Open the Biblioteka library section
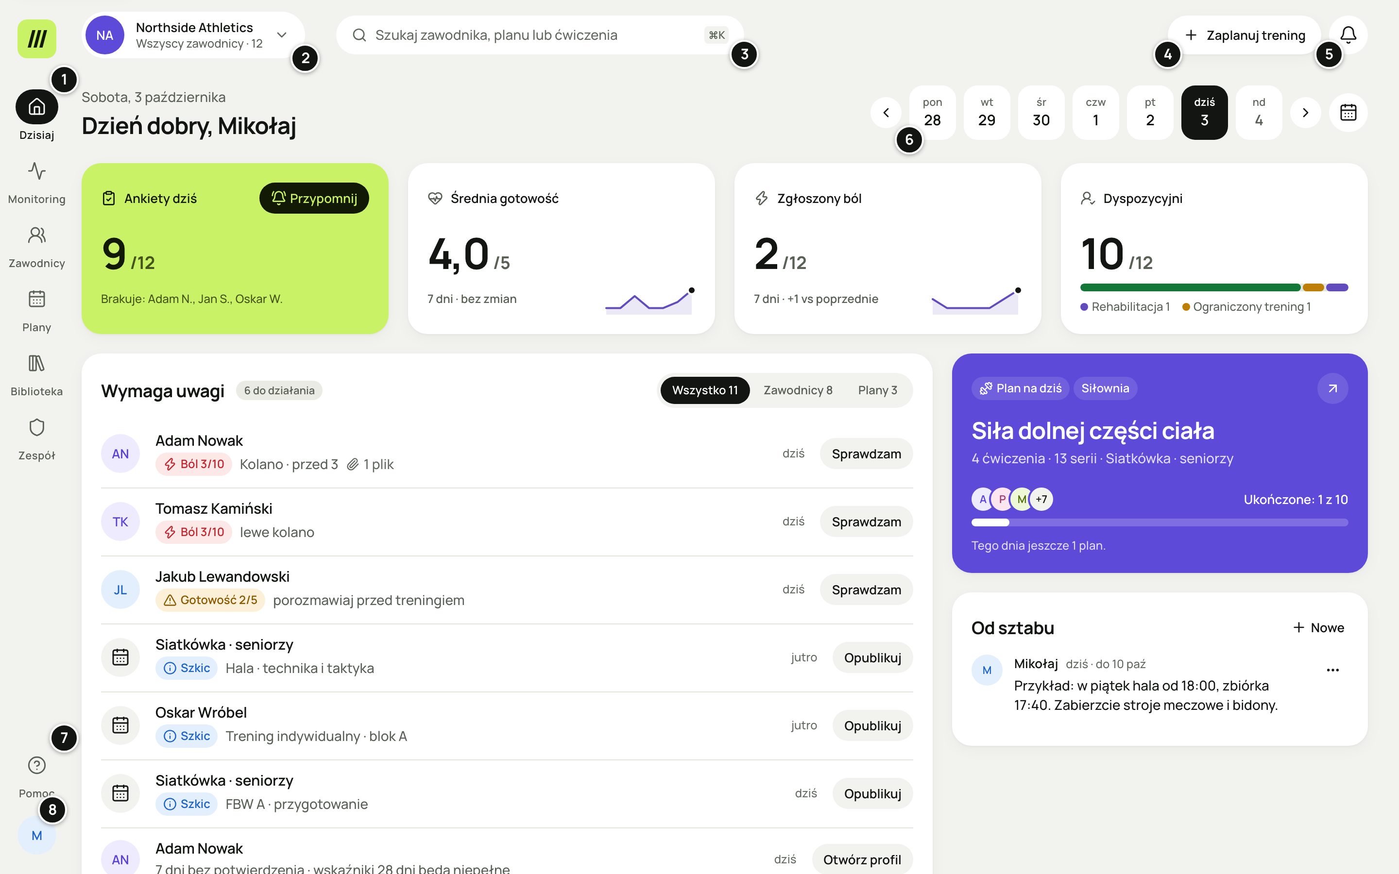The image size is (1399, 874). click(x=36, y=375)
